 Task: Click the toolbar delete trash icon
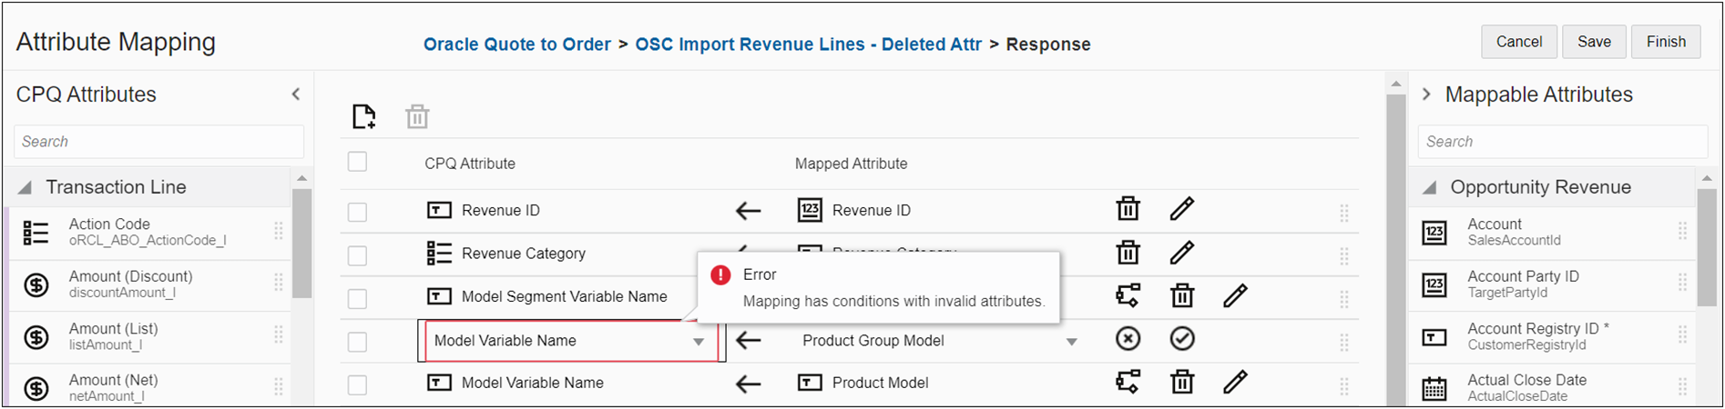[x=417, y=116]
